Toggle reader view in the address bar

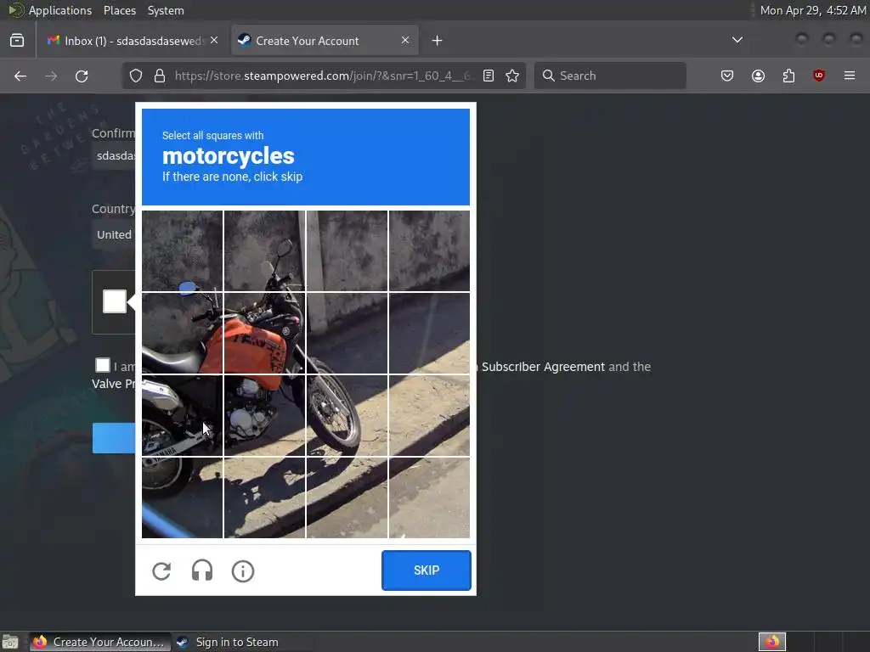point(489,76)
